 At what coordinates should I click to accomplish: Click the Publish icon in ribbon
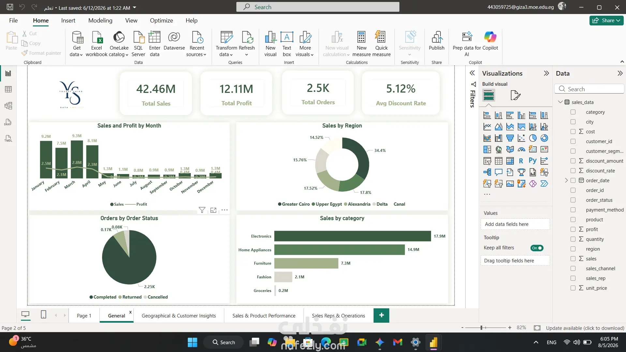[437, 41]
